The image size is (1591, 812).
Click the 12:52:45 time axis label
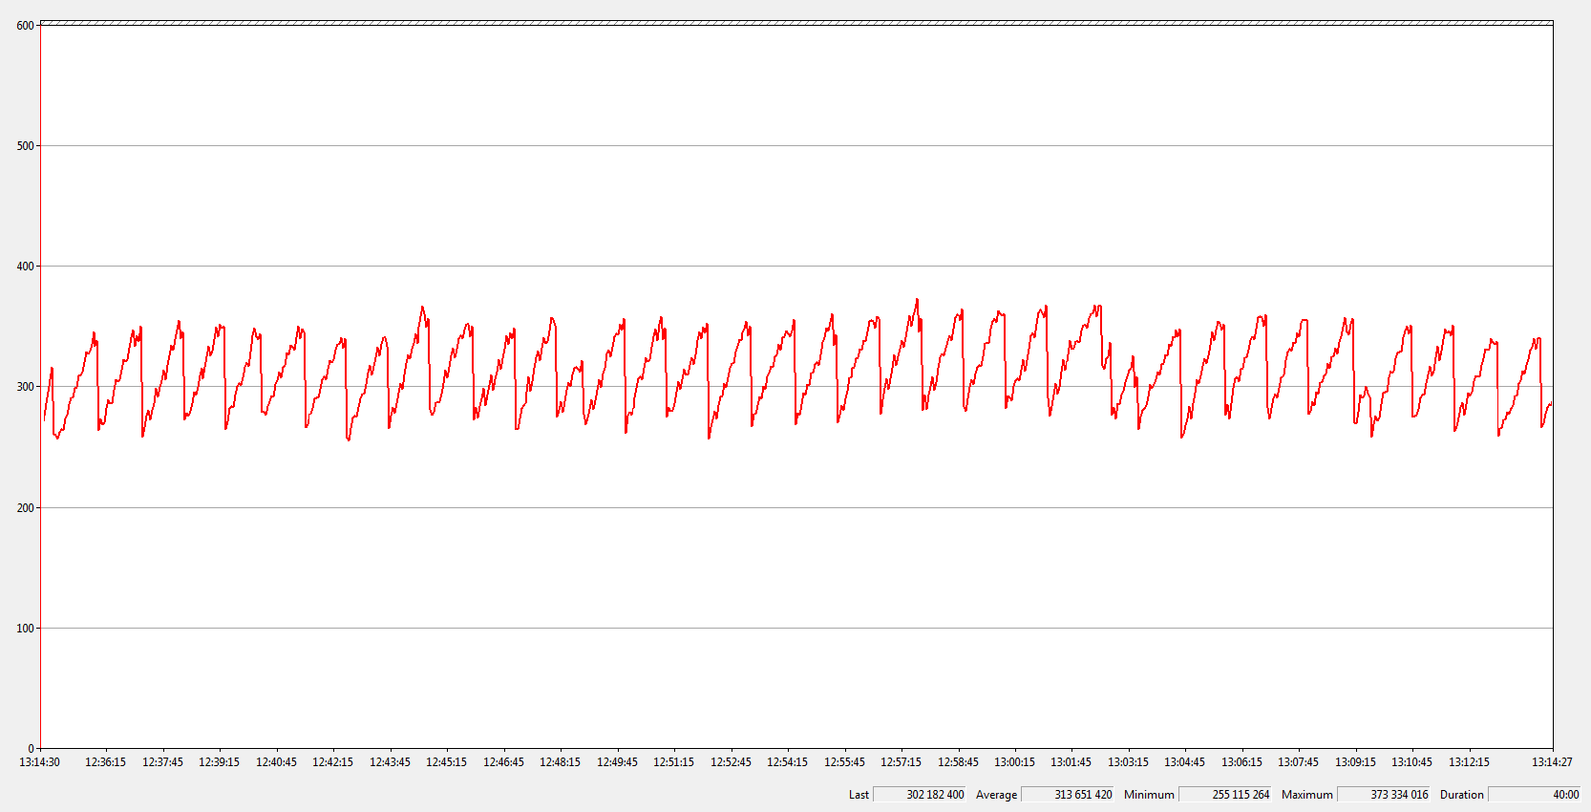point(732,762)
